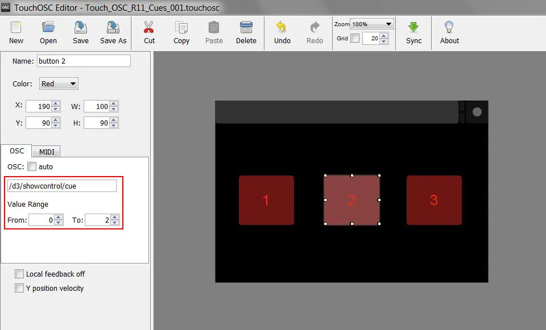Screen dimensions: 546x330
Task: Select the OSC tab
Action: (x=17, y=151)
